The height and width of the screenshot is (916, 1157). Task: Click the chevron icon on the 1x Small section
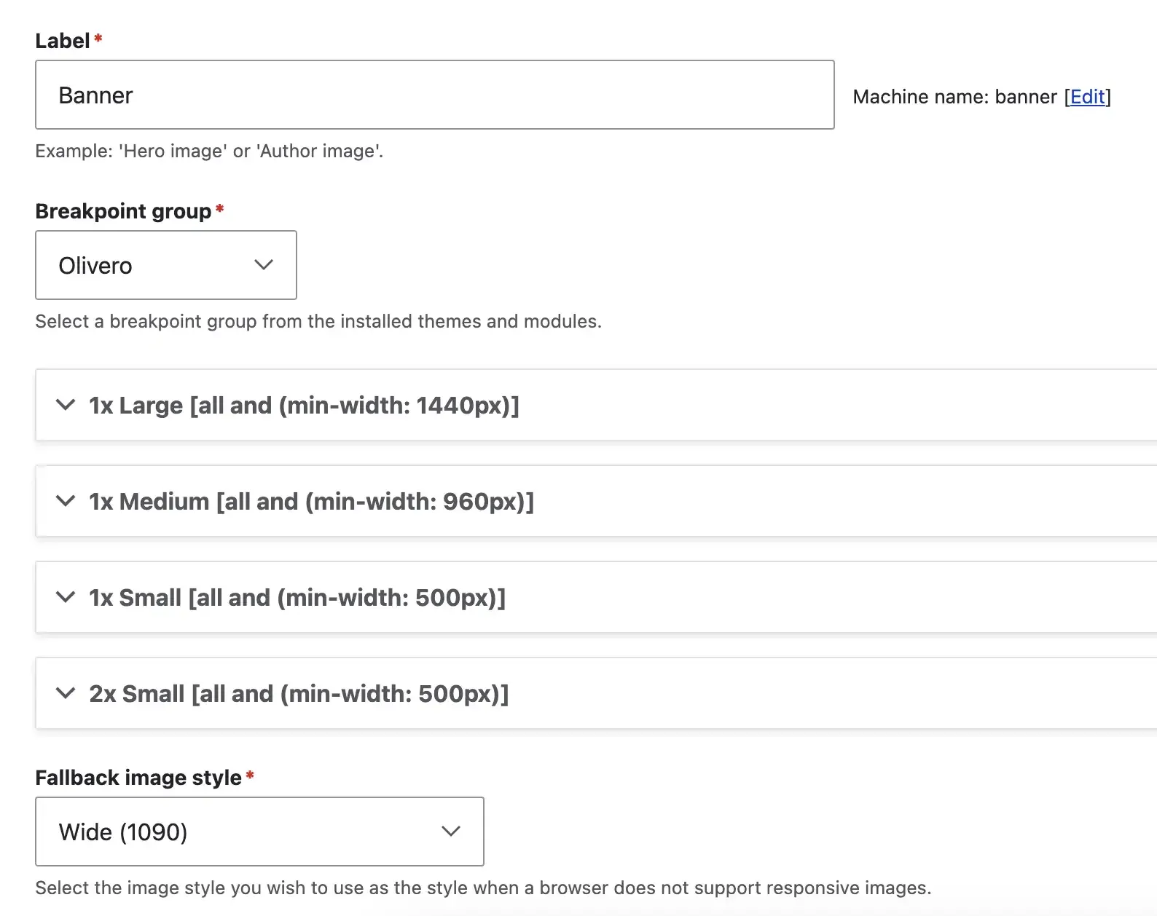[x=66, y=597]
